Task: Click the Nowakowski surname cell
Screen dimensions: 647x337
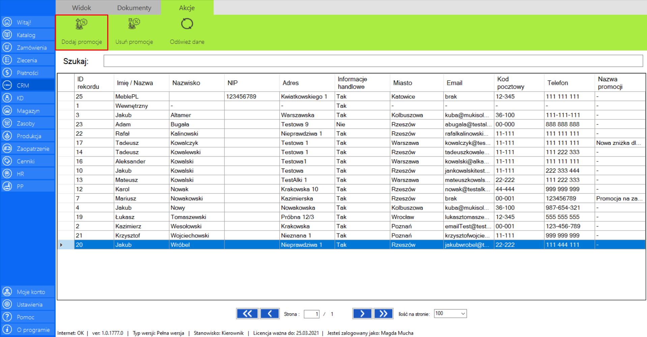Action: [197, 198]
